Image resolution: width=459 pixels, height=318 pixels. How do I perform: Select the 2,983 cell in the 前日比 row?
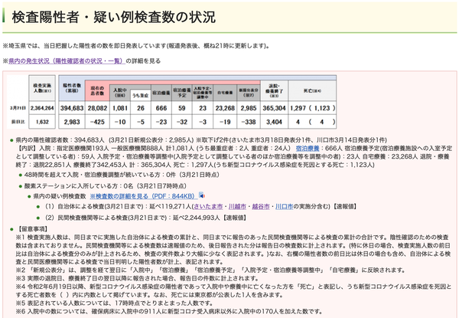(72, 122)
